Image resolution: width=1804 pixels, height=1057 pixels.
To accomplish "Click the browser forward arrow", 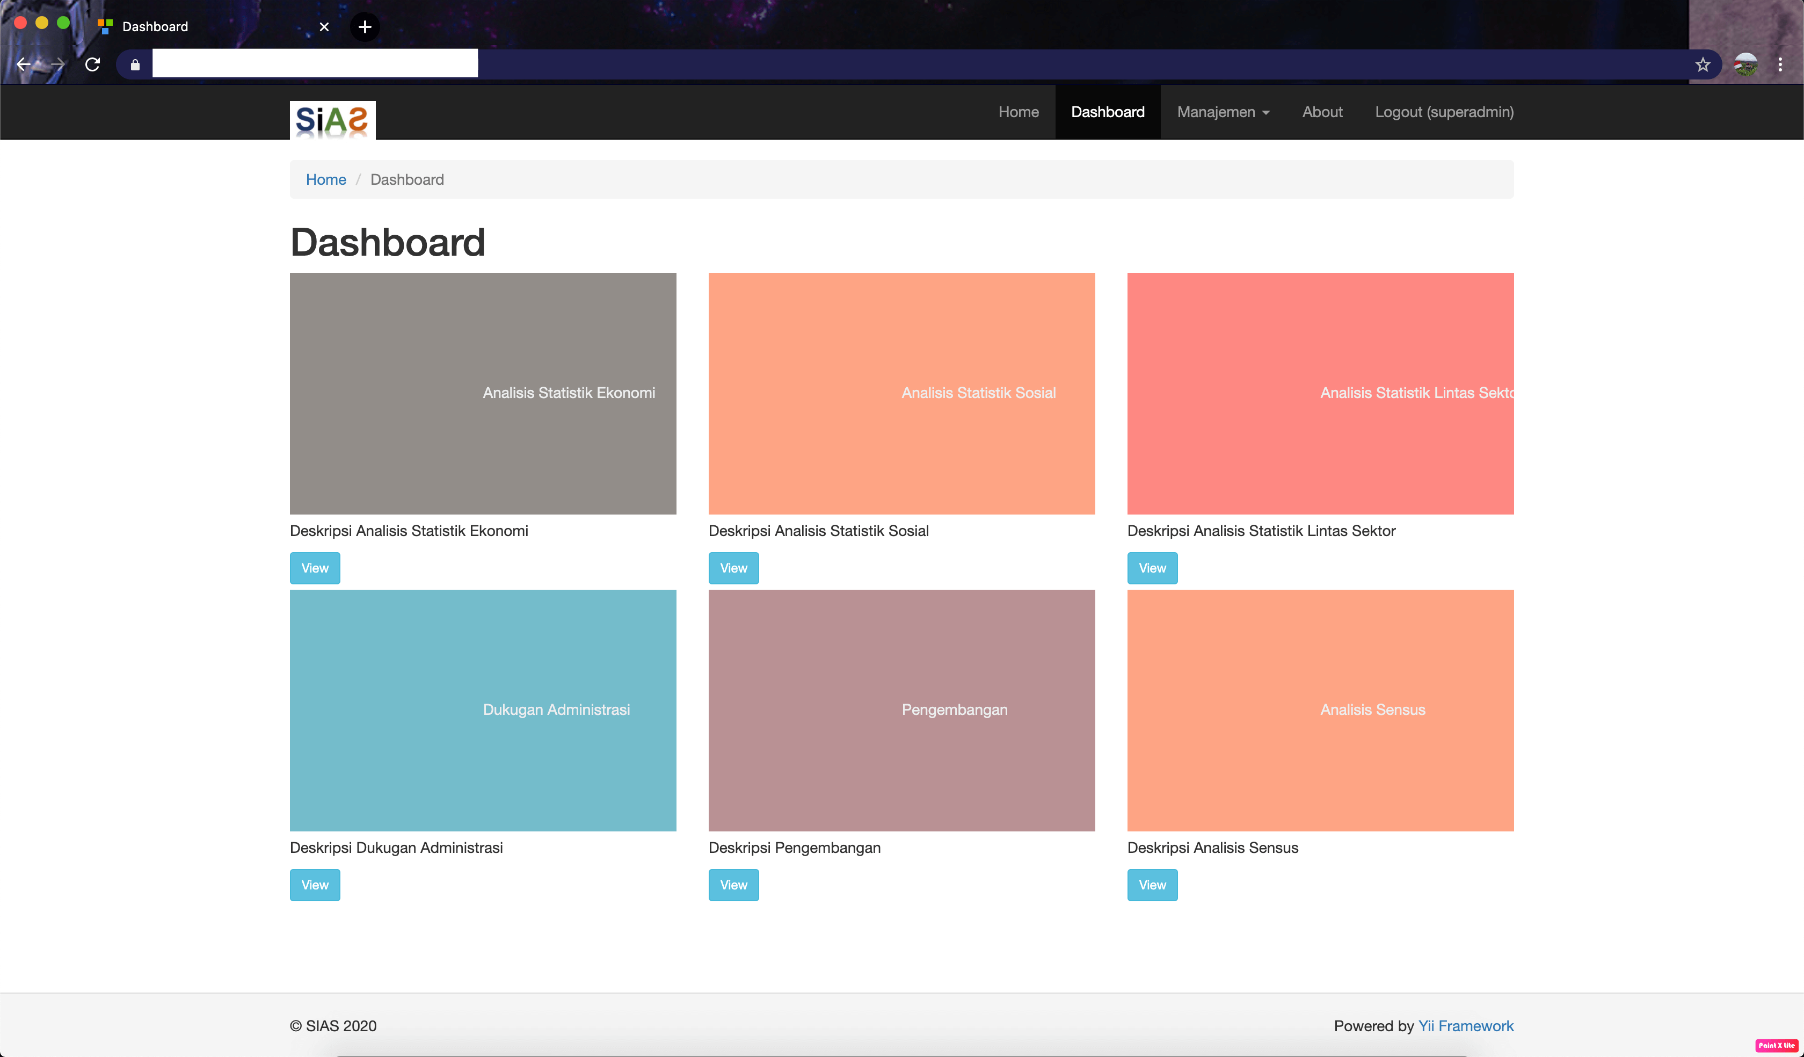I will click(58, 65).
